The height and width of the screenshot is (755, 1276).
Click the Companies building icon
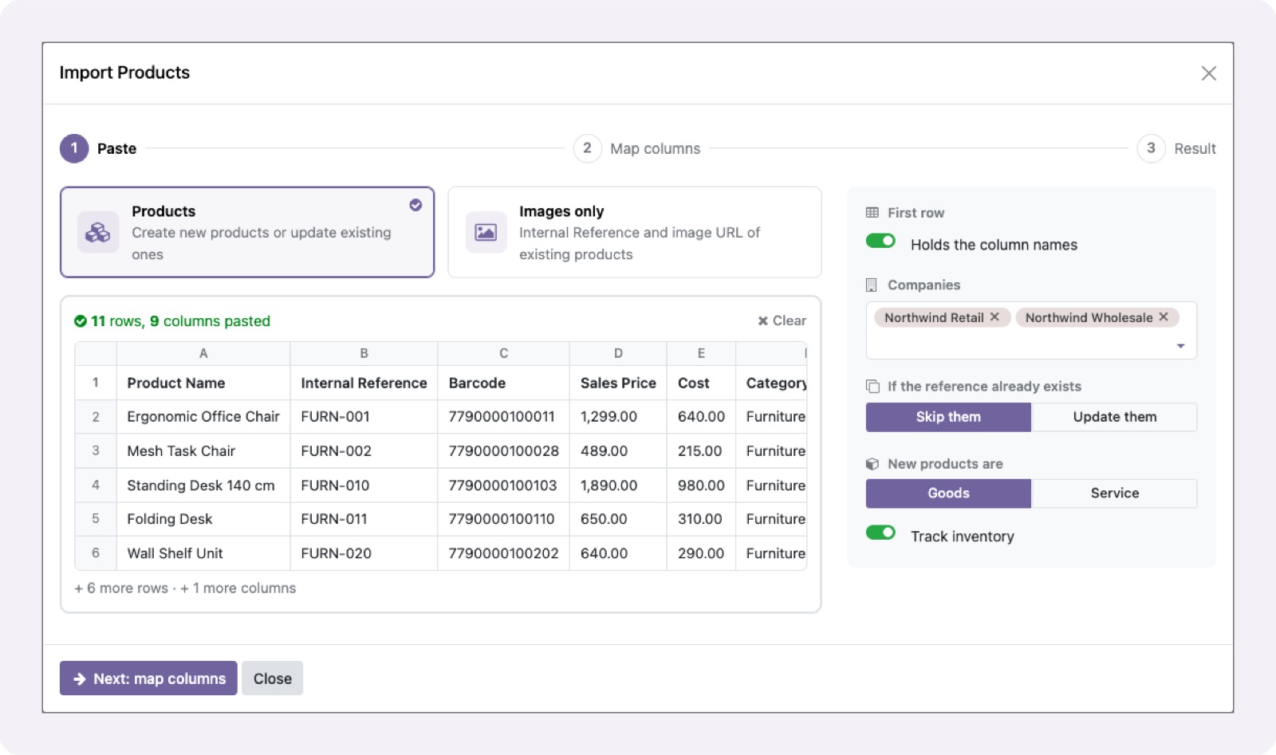[872, 285]
